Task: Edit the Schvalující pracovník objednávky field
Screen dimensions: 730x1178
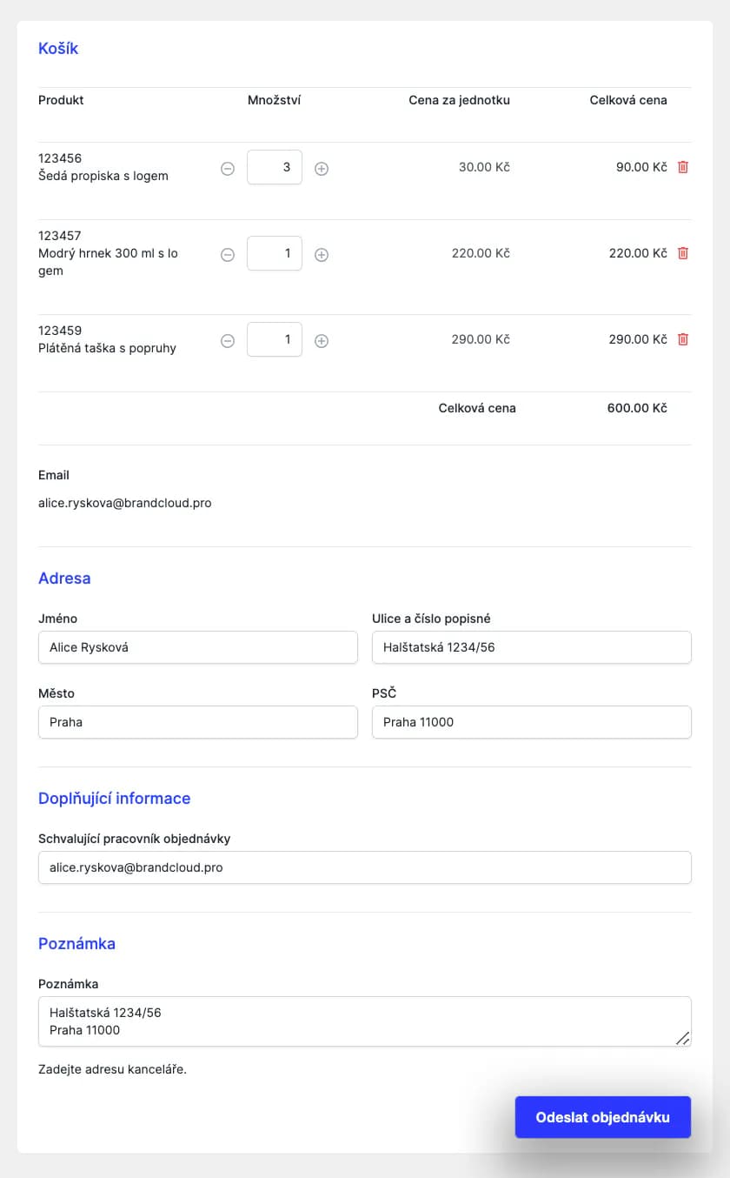Action: coord(365,867)
